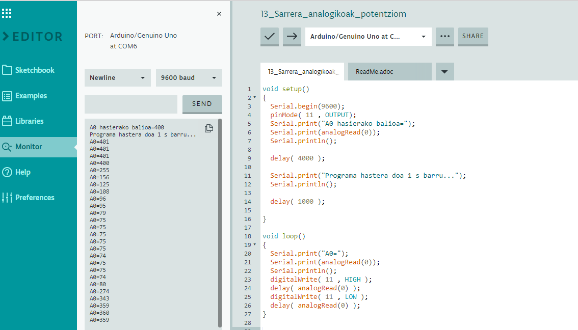This screenshot has width=578, height=330.
Task: Click the 'A0=80' output line
Action: (98, 284)
